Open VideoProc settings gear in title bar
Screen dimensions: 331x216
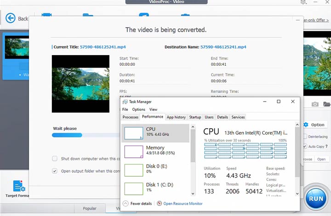point(303,2)
